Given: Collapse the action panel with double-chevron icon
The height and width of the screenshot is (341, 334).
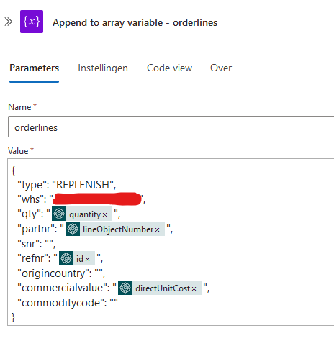Looking at the screenshot, I should click(x=9, y=22).
